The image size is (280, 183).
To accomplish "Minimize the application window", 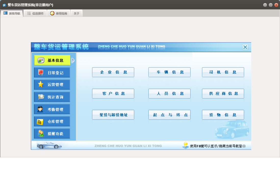I will pos(265,5).
